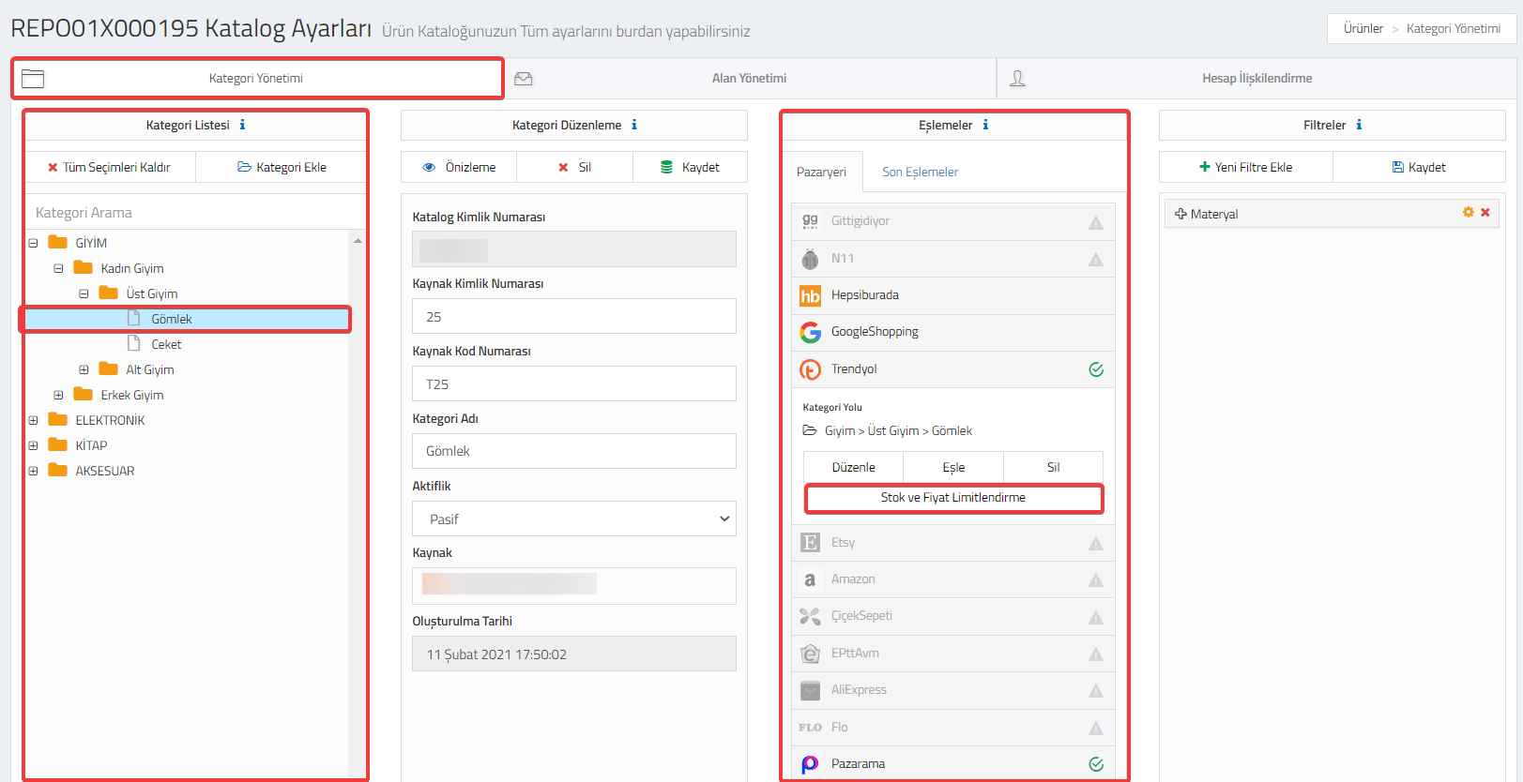Screen dimensions: 1523x782
Task: Click Eşle under Trendyol mapping
Action: pos(953,467)
